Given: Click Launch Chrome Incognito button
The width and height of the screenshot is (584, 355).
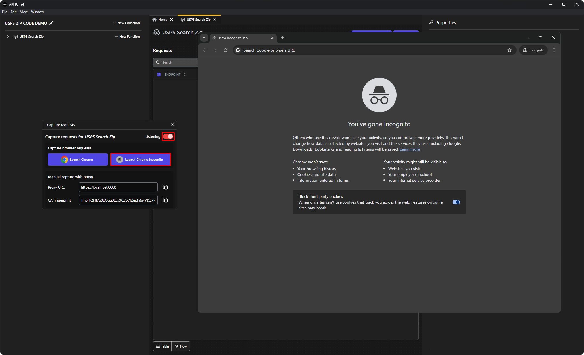Looking at the screenshot, I should click(141, 160).
